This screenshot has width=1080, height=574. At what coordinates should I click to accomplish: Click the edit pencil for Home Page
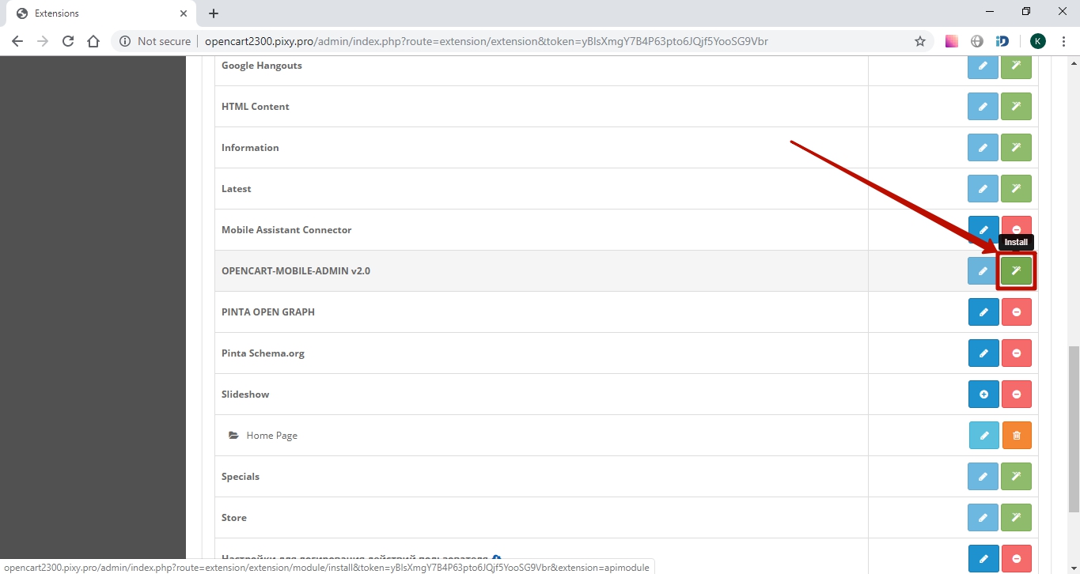point(983,436)
